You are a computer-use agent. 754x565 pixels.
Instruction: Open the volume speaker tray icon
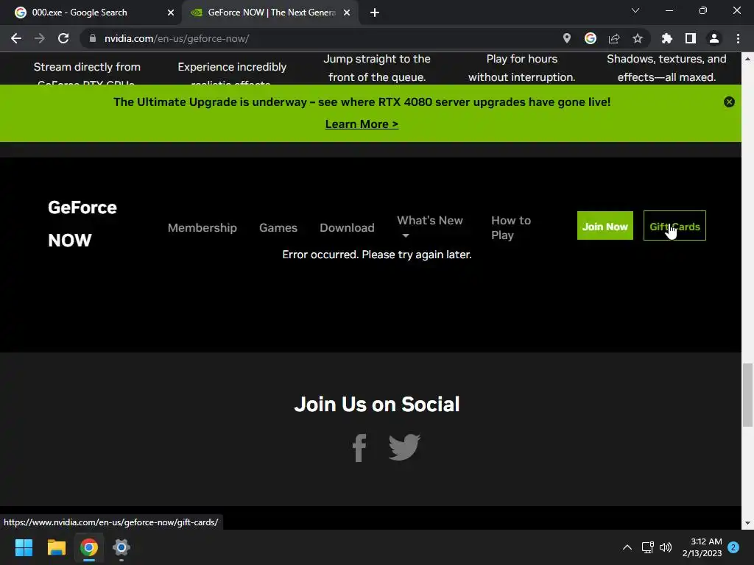point(666,547)
